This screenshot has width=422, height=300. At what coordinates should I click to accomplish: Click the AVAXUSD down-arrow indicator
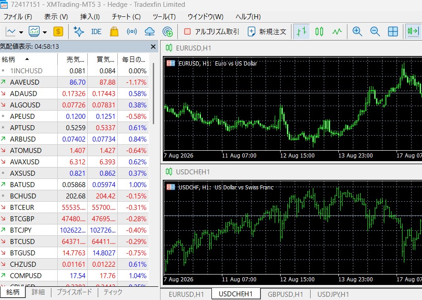coord(3,162)
